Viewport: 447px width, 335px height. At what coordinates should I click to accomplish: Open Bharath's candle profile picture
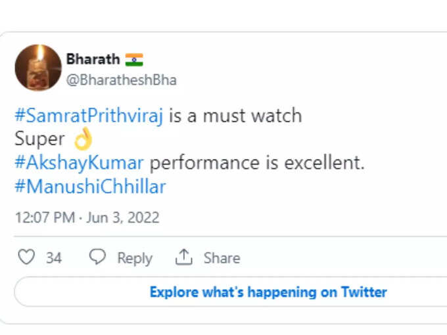pyautogui.click(x=38, y=68)
